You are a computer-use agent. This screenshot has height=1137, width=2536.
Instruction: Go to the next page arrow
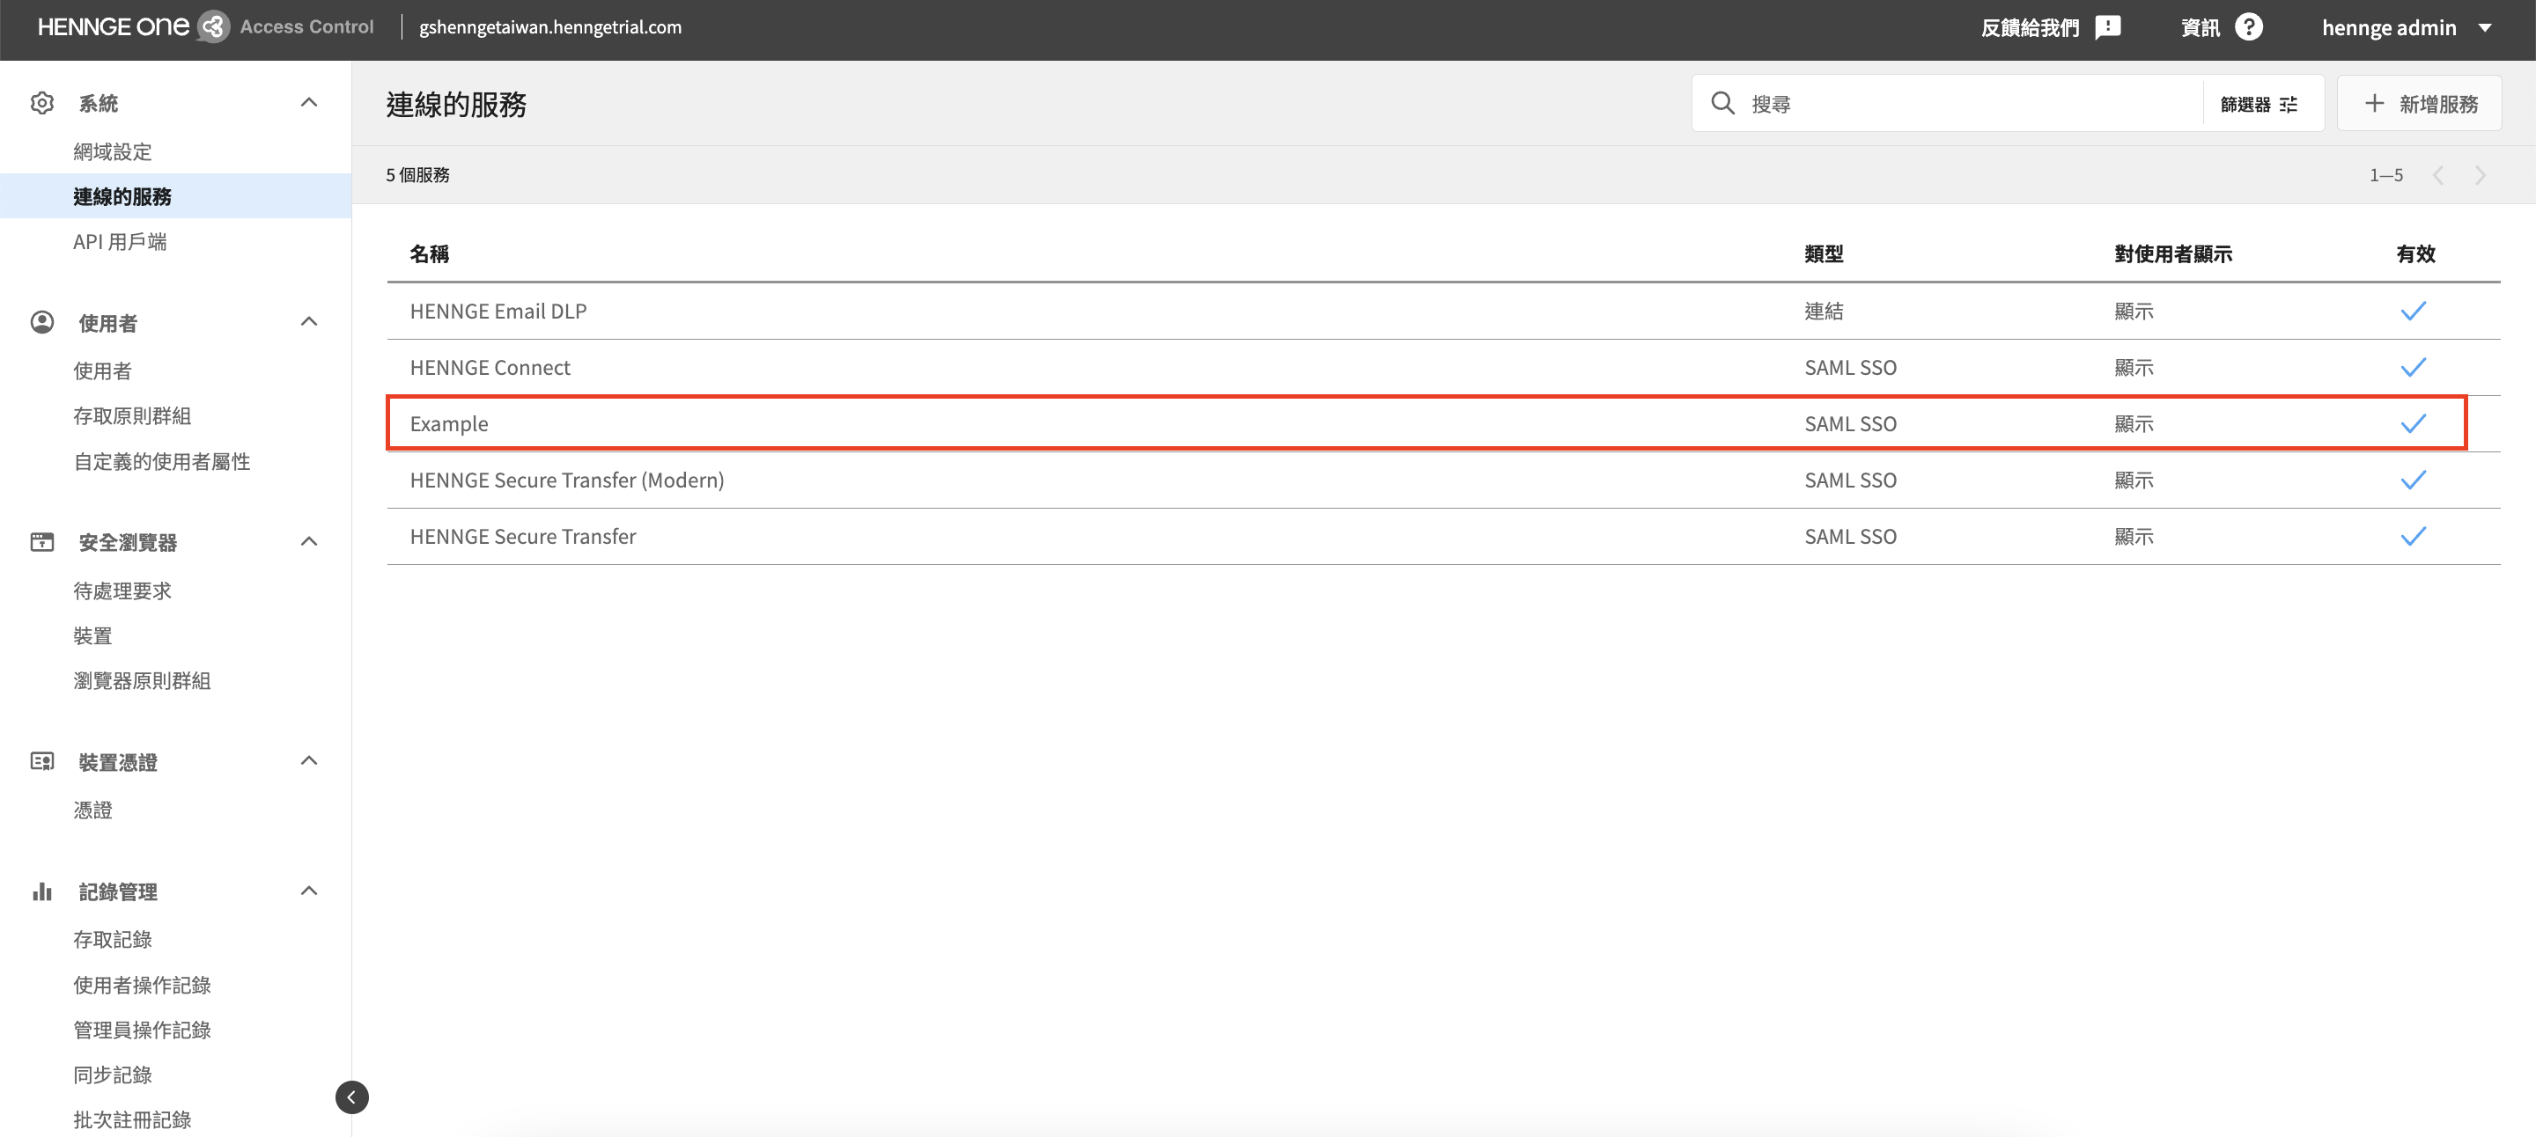[x=2480, y=175]
